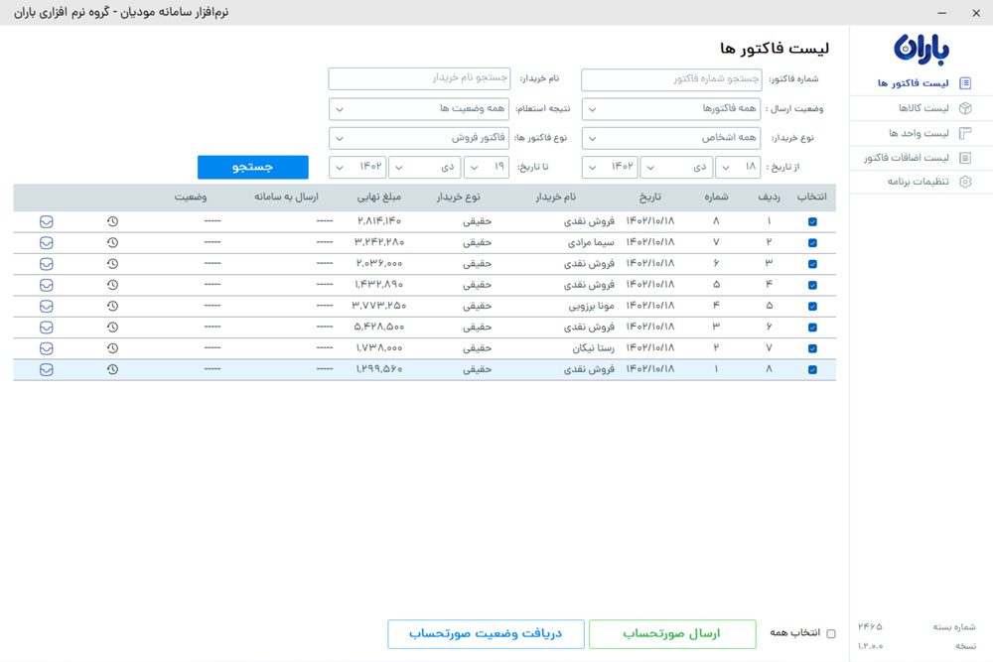This screenshot has width=993, height=662.
Task: Minimize the application window
Action: click(942, 13)
